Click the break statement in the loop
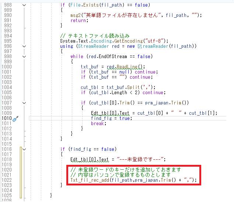This screenshot has width=234, height=202. click(98, 124)
